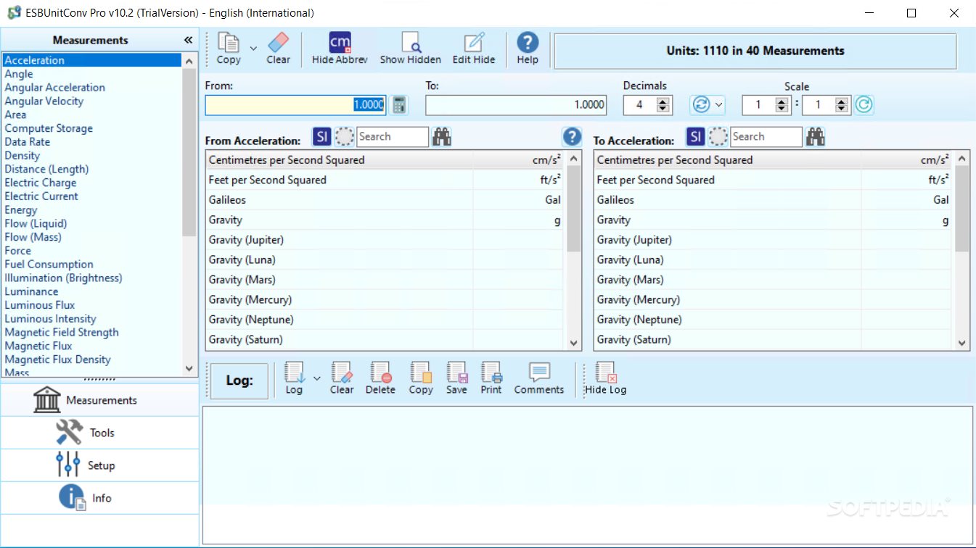The width and height of the screenshot is (976, 548).
Task: Click the To value output field
Action: [517, 105]
